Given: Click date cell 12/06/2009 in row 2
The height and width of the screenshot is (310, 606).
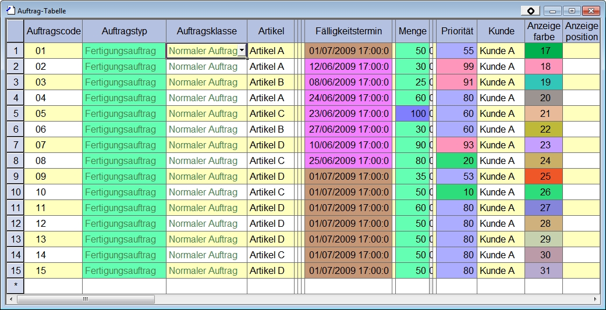Looking at the screenshot, I should click(348, 66).
